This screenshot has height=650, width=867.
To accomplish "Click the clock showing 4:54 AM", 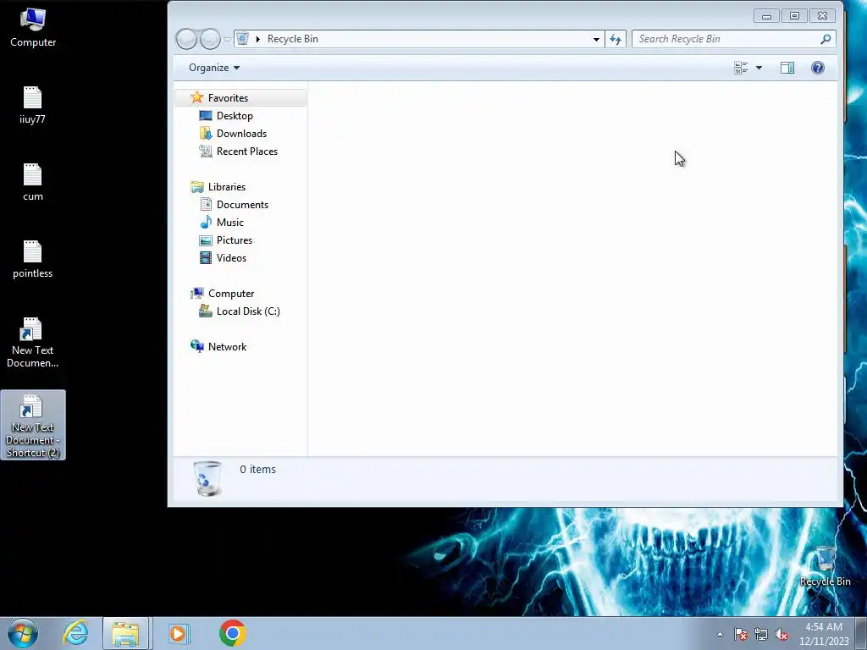I will coord(824,634).
